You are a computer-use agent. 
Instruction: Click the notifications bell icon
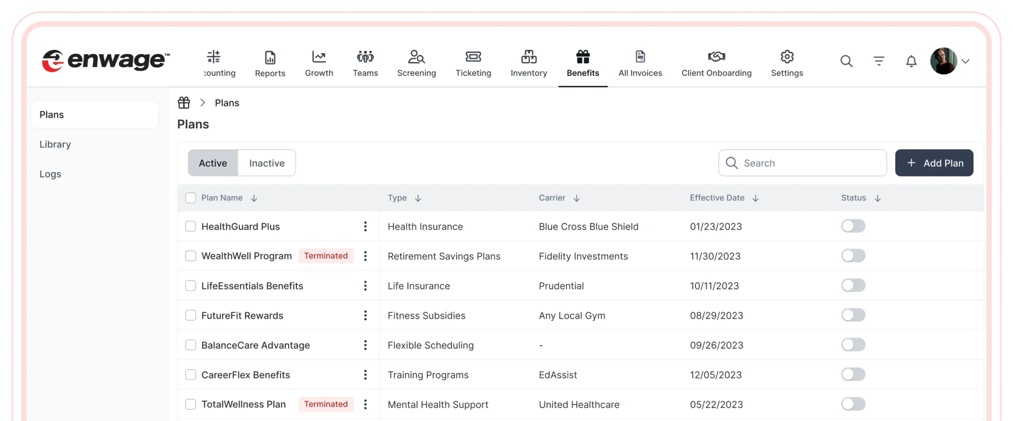tap(911, 61)
